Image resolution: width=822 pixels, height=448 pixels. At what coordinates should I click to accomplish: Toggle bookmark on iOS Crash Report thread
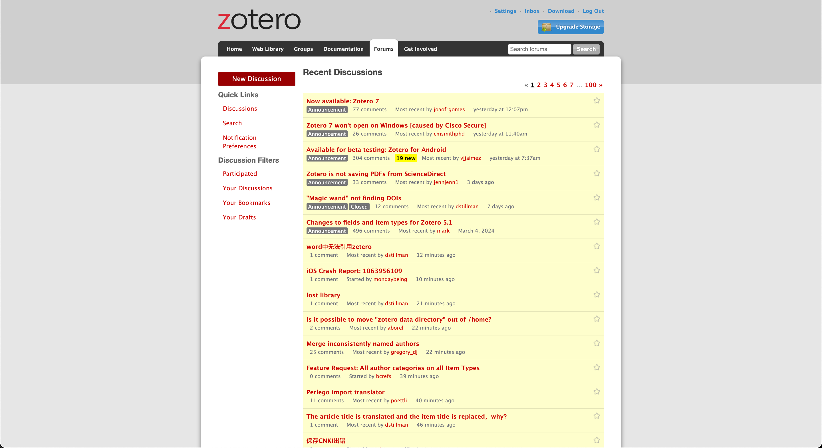597,270
